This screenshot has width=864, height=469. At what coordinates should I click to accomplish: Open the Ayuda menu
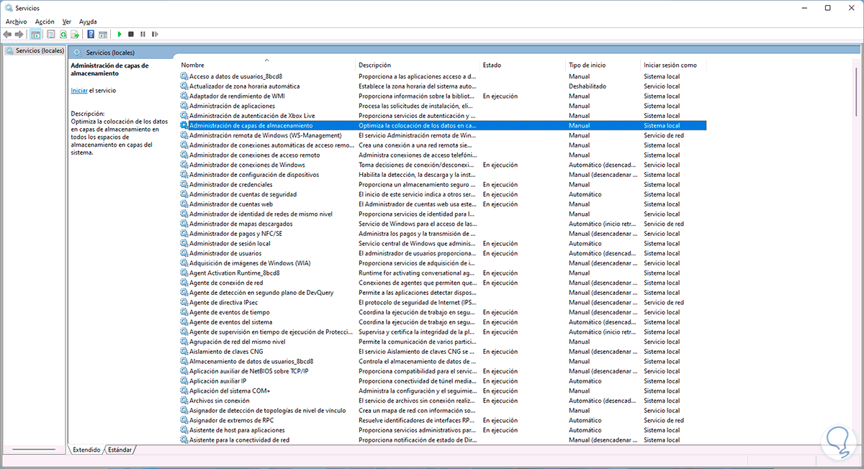pyautogui.click(x=88, y=22)
